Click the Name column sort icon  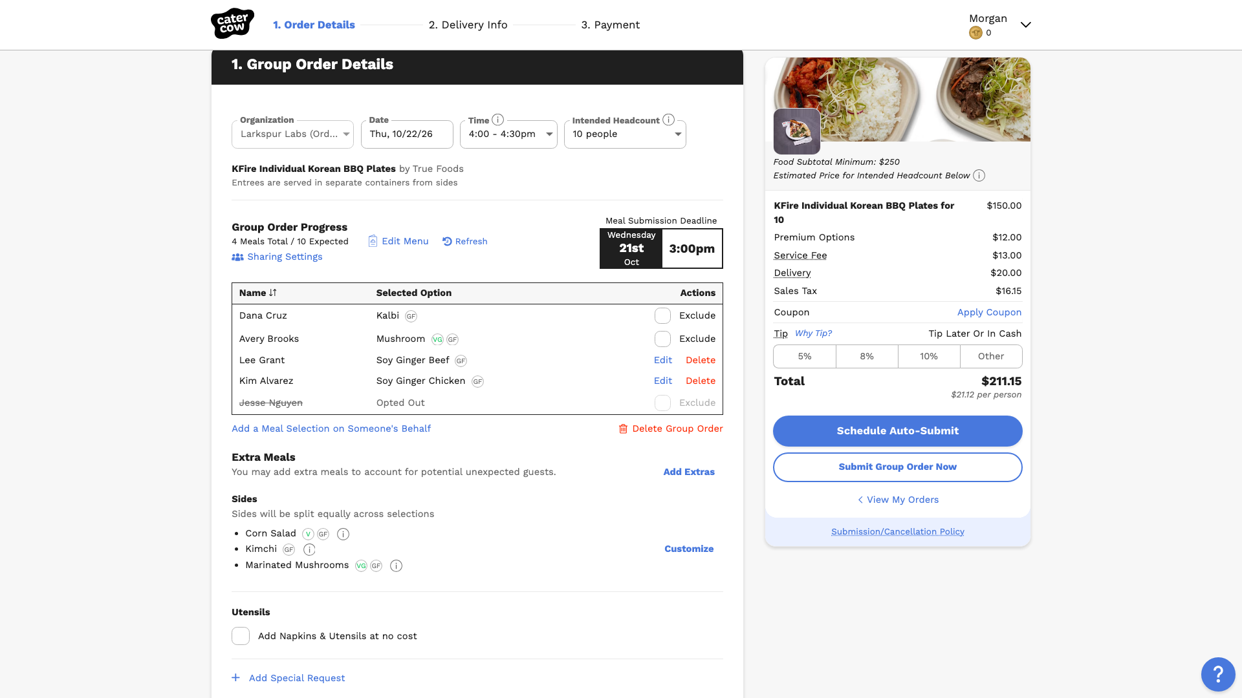pos(273,293)
